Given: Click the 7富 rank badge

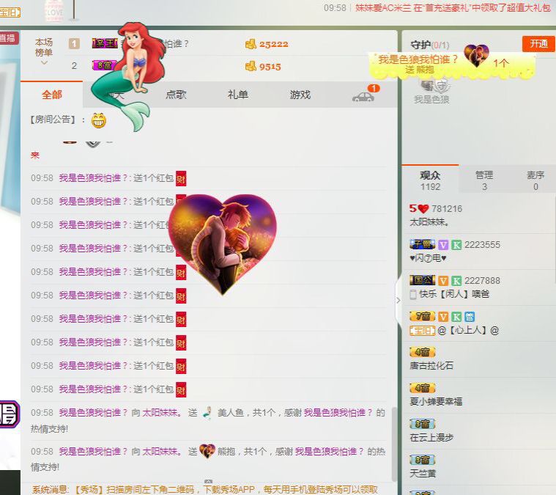Looking at the screenshot, I should [423, 316].
